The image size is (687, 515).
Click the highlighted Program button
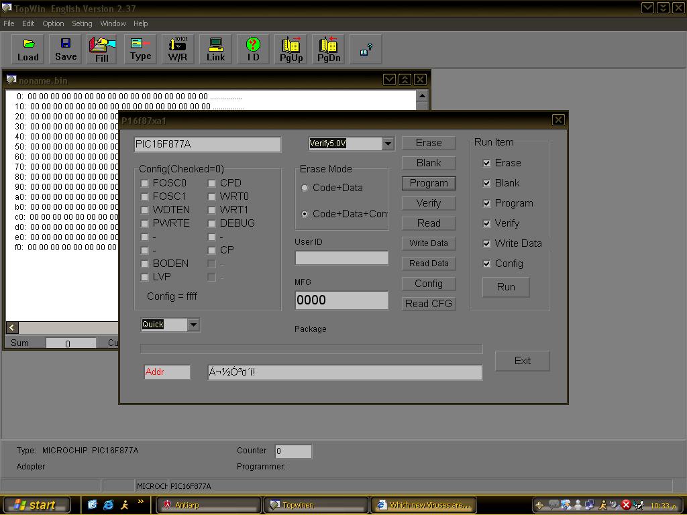429,183
